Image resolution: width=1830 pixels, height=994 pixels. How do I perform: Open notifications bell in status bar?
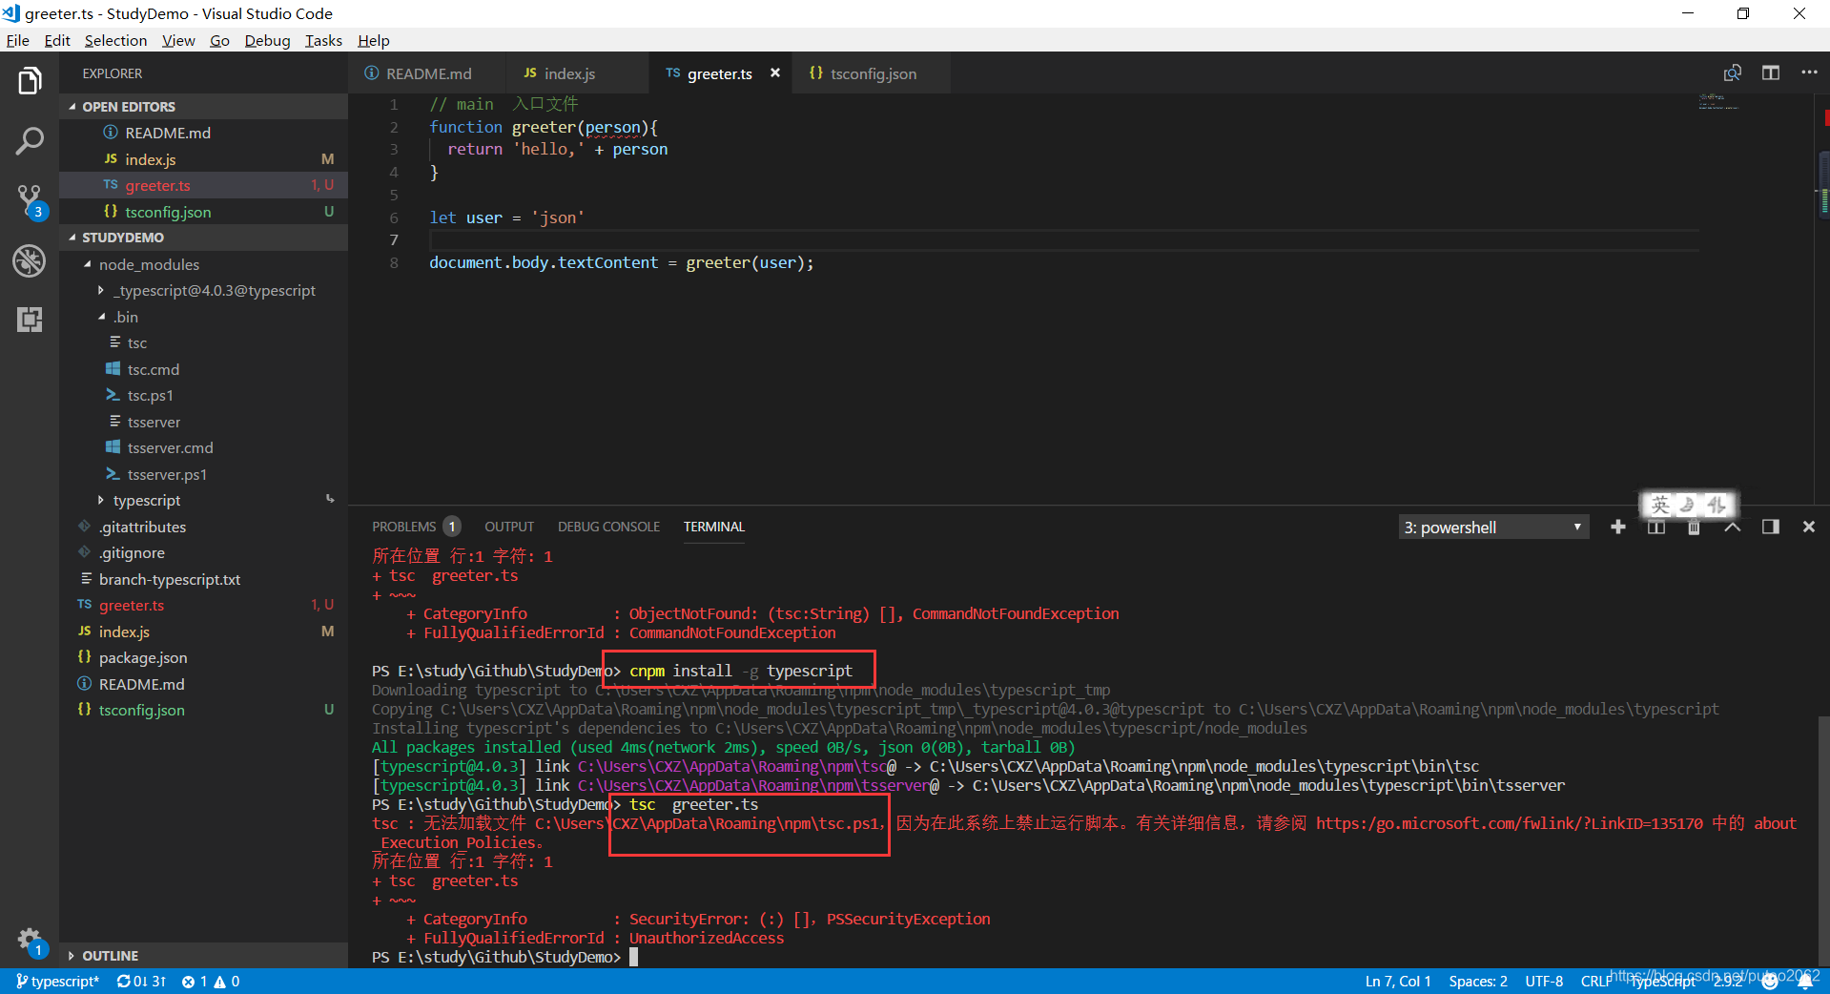pos(1805,982)
